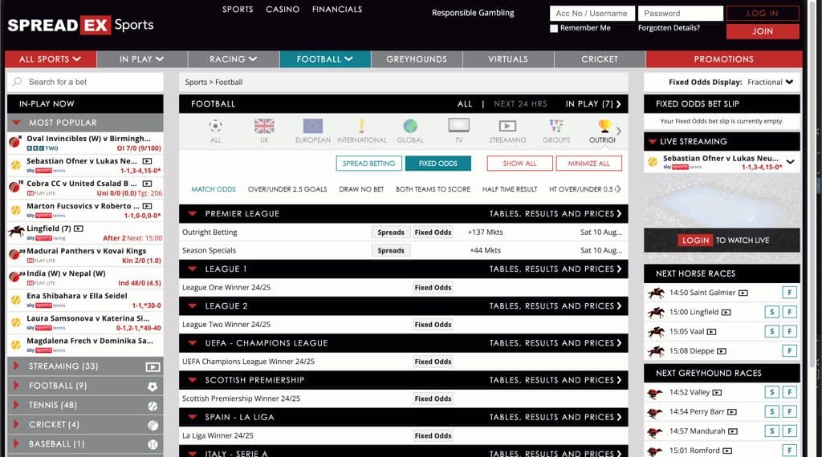Click baseball icon in Baseball (1) row
The width and height of the screenshot is (822, 457).
point(153,444)
